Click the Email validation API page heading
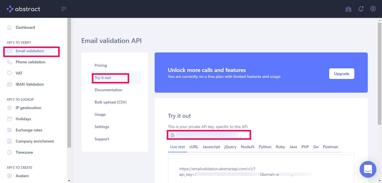This screenshot has height=183, width=382. (x=112, y=41)
